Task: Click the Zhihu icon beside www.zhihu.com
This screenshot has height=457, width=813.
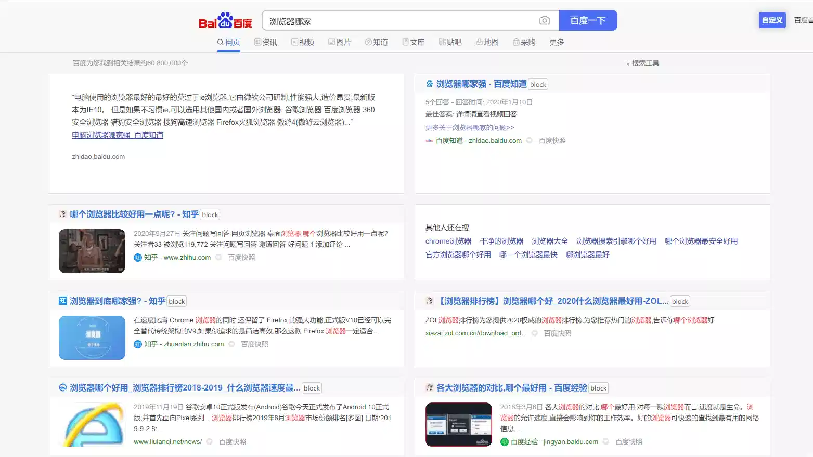Action: pyautogui.click(x=138, y=258)
